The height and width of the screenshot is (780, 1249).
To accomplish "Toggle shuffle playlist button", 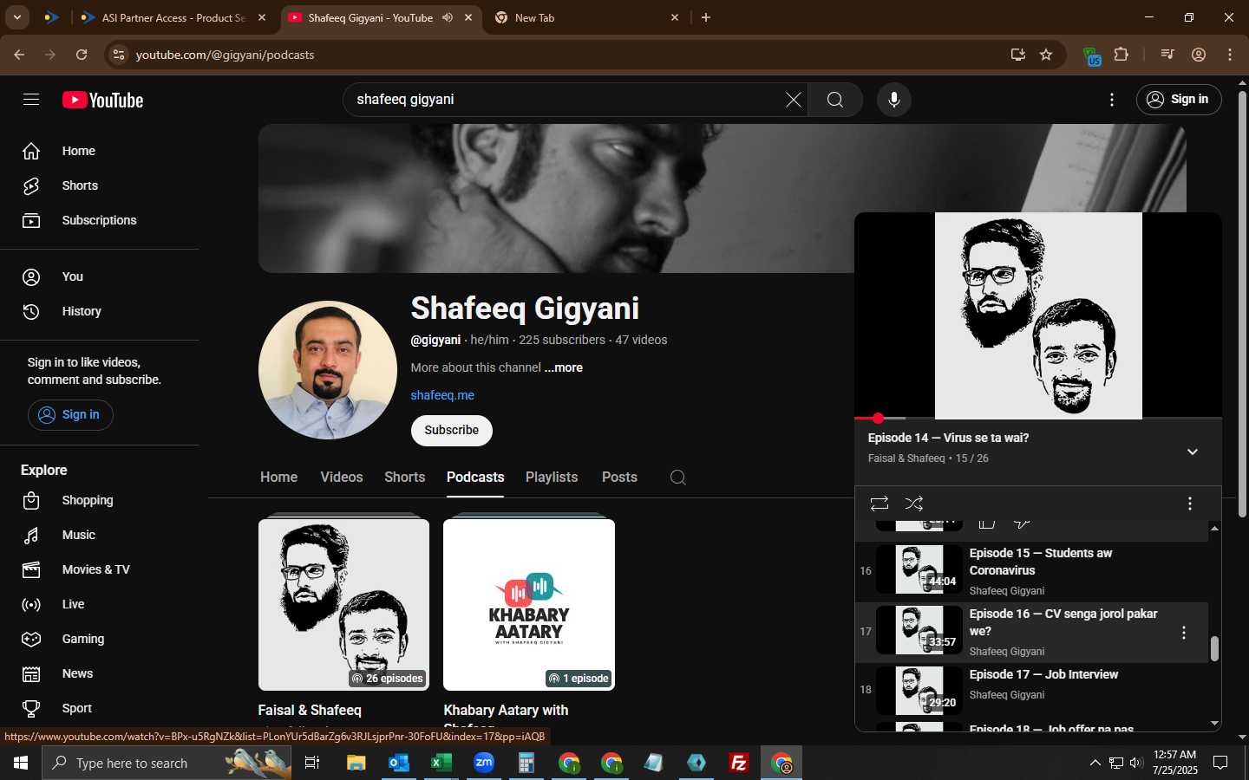I will [x=913, y=504].
